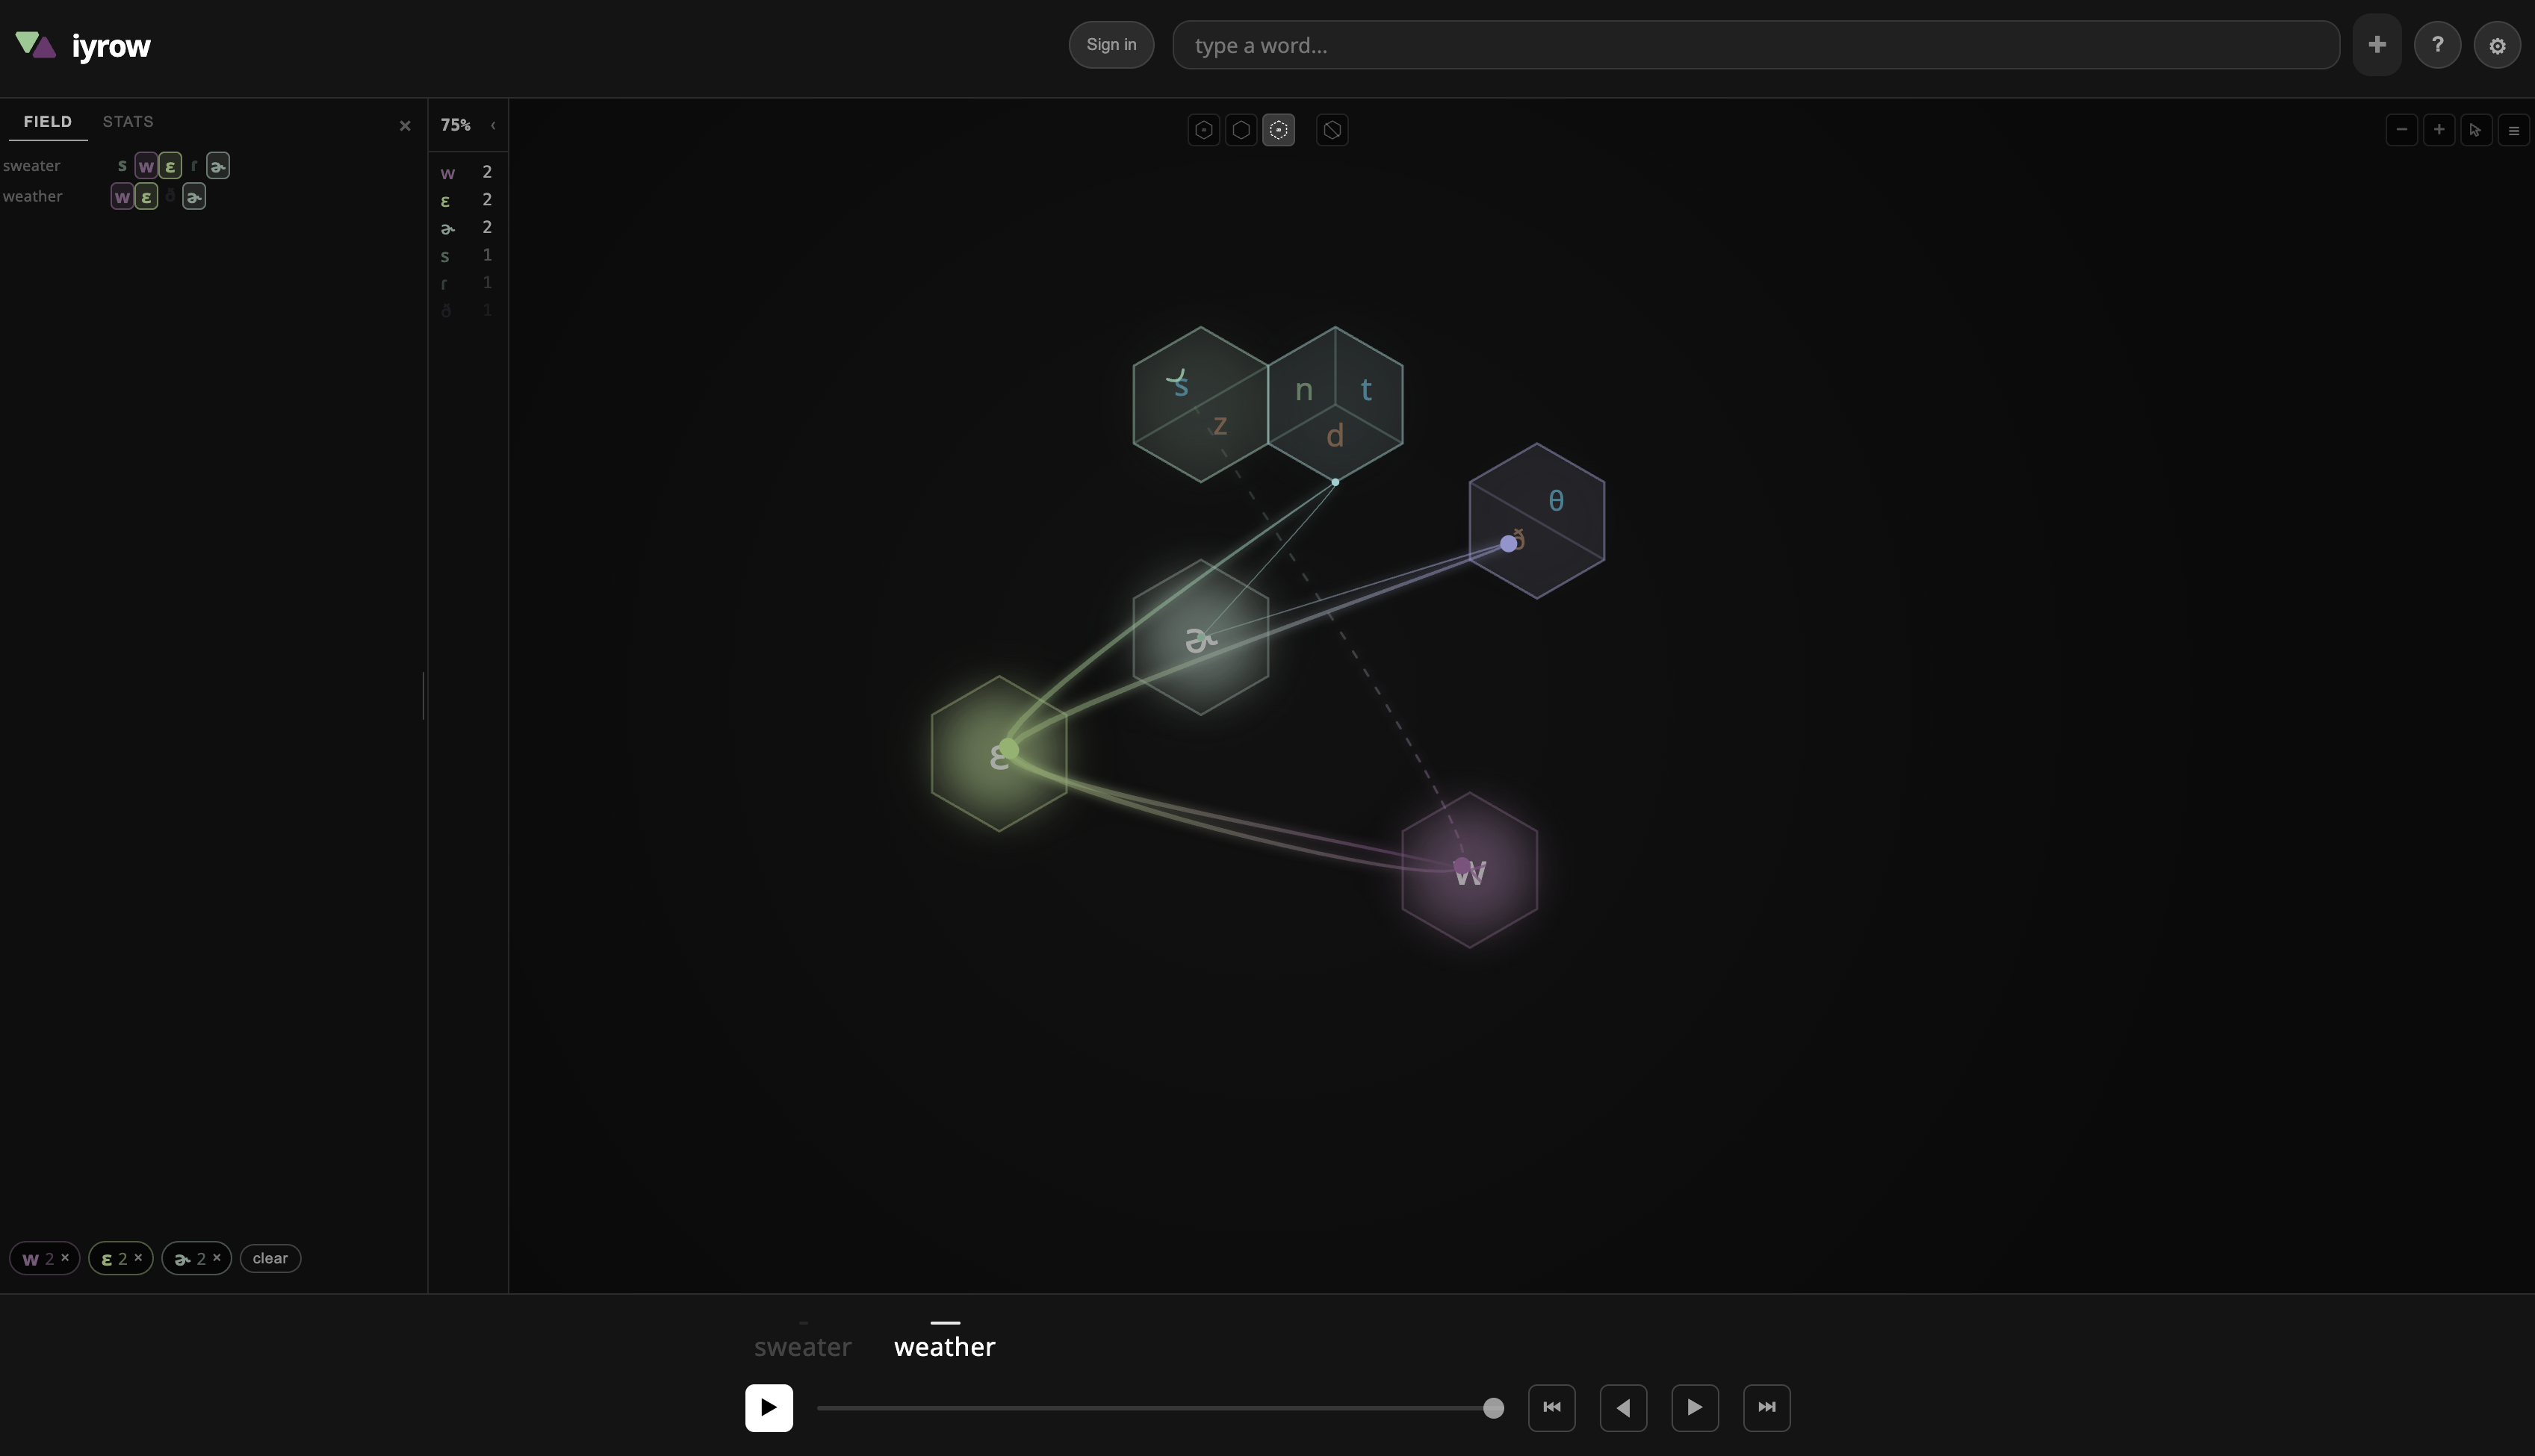Zoom in with the canvas plus icon

(2439, 130)
